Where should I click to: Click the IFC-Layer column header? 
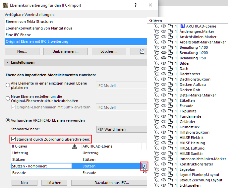tap(41, 146)
